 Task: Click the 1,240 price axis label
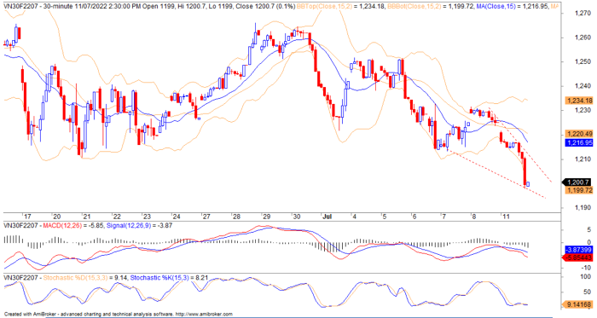pos(583,86)
